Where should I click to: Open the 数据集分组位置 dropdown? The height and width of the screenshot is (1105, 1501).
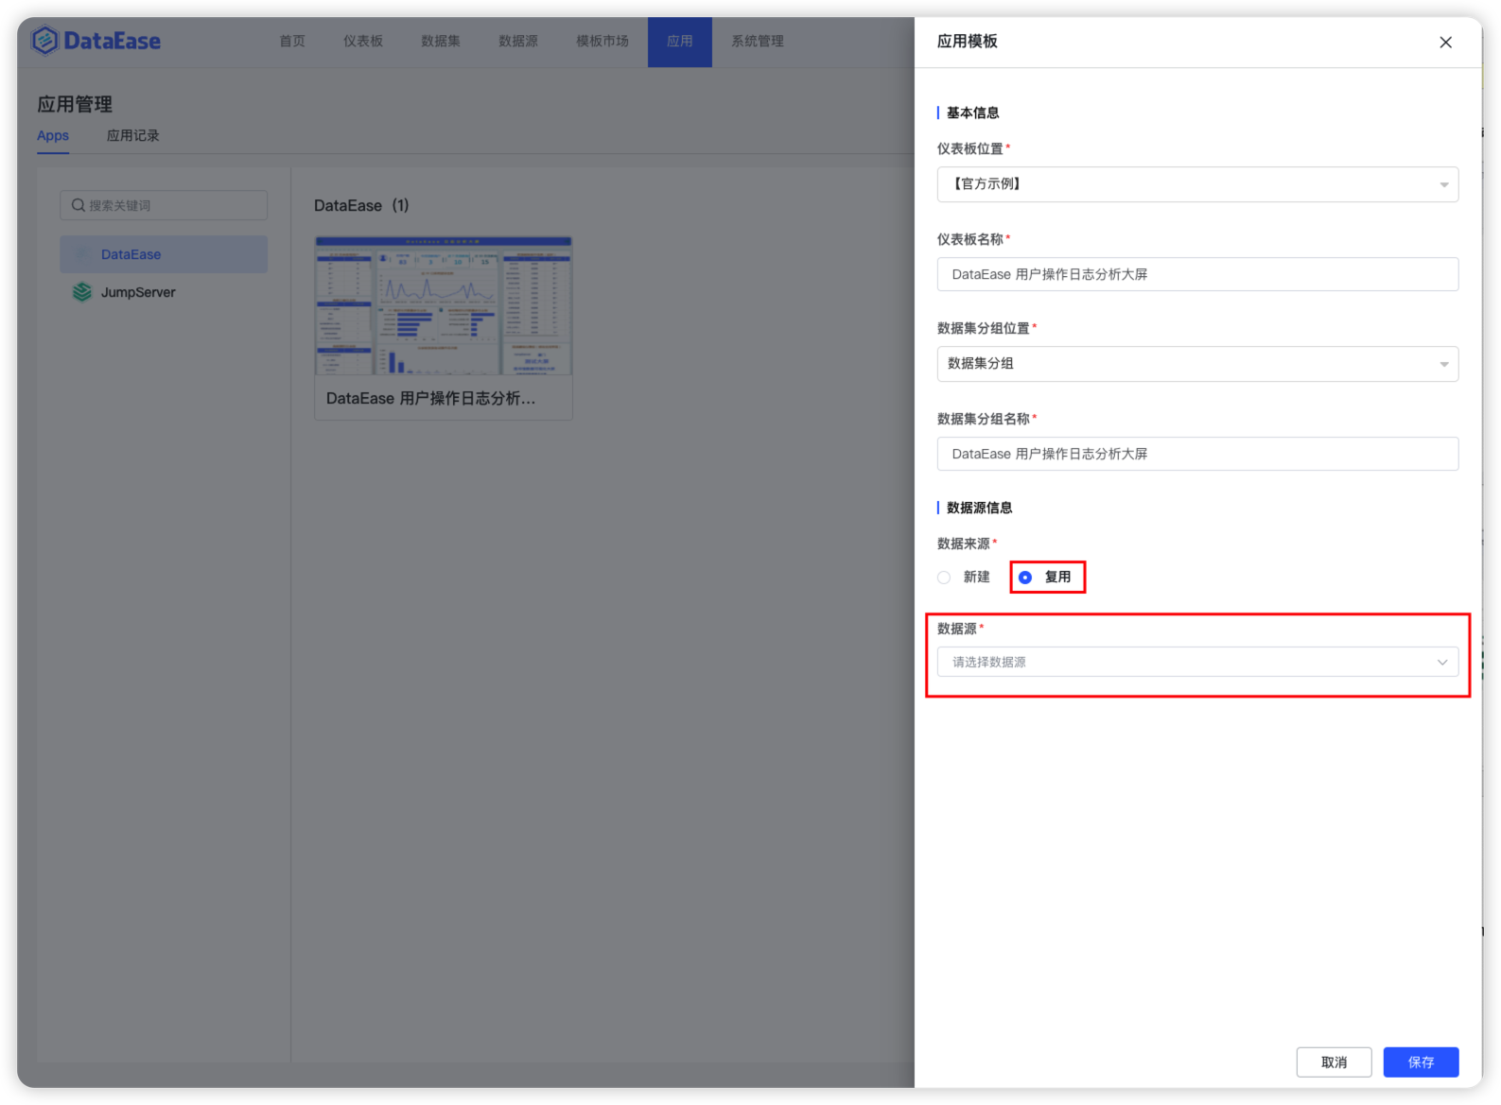[x=1197, y=364]
